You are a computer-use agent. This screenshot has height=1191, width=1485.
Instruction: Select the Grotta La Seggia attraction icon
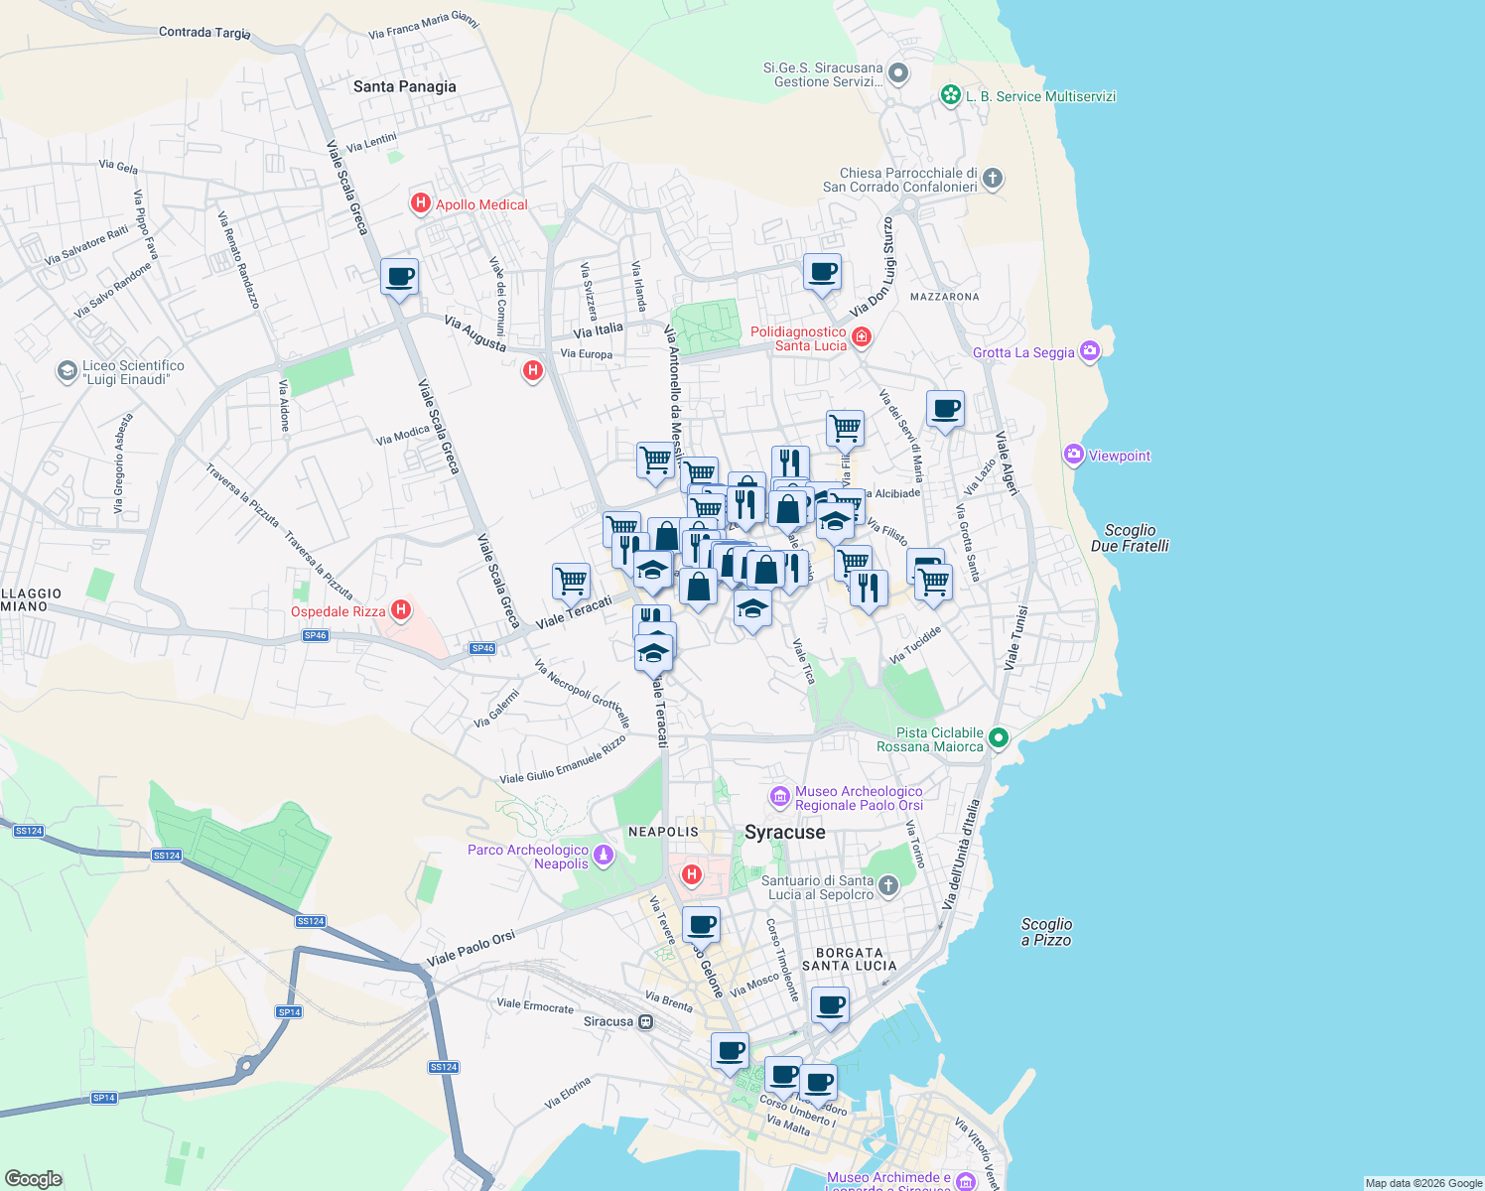pyautogui.click(x=1089, y=351)
